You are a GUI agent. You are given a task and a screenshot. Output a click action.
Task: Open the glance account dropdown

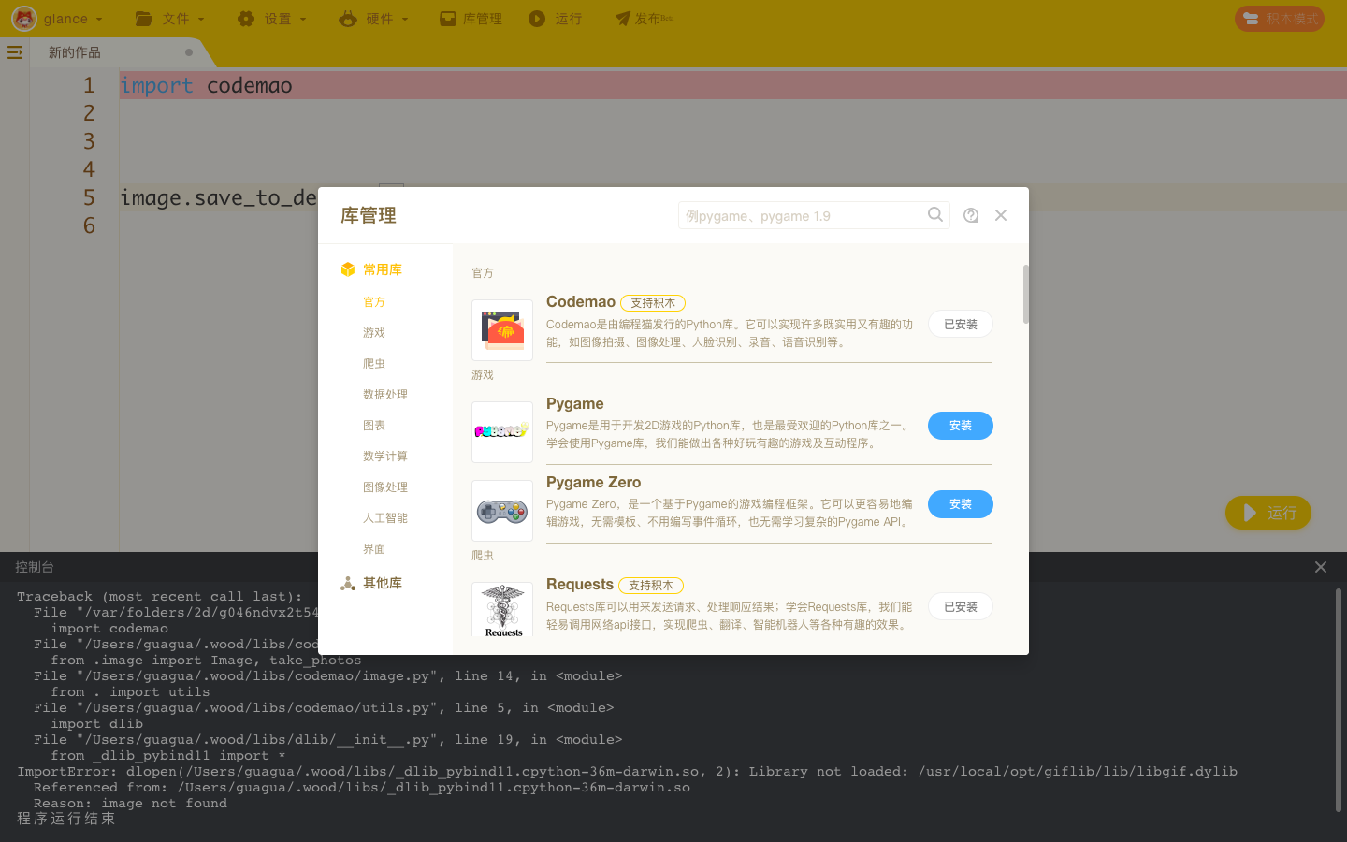pos(57,19)
